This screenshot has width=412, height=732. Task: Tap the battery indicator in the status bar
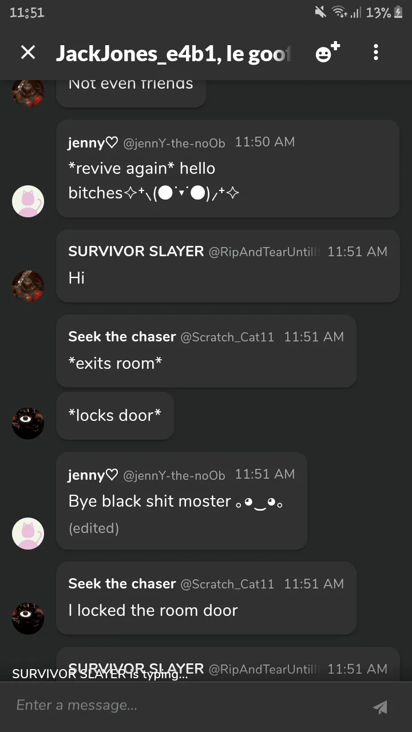point(398,12)
